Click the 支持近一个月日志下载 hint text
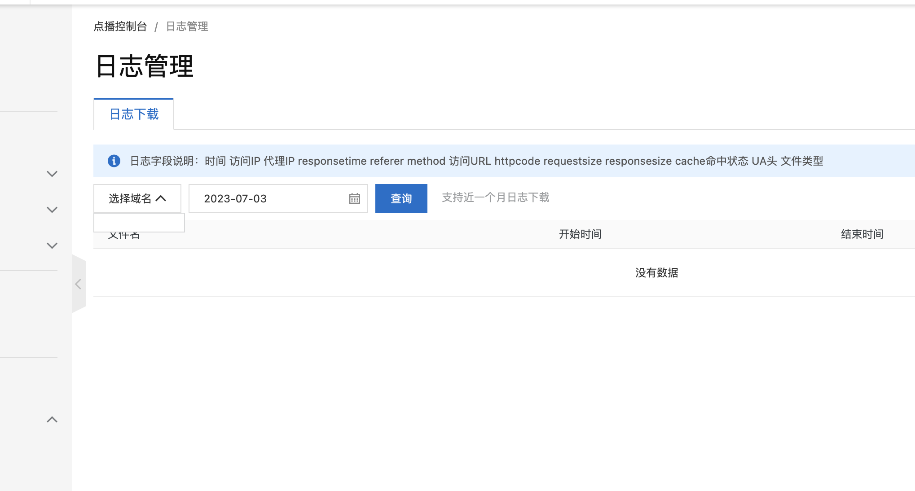The image size is (915, 491). coord(496,197)
